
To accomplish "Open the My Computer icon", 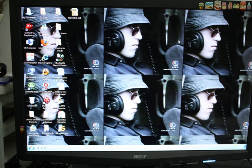I will (x=30, y=44).
